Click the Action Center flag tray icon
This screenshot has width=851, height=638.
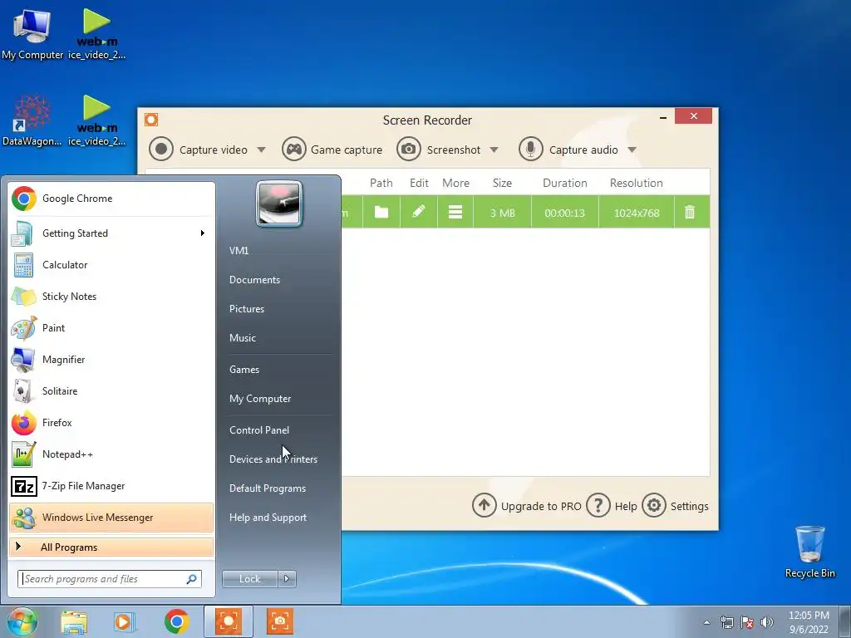(x=747, y=622)
